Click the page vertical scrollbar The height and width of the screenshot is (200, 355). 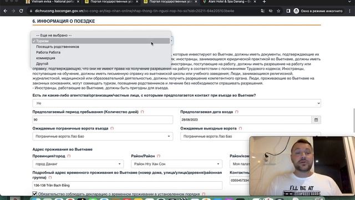(x=354, y=120)
